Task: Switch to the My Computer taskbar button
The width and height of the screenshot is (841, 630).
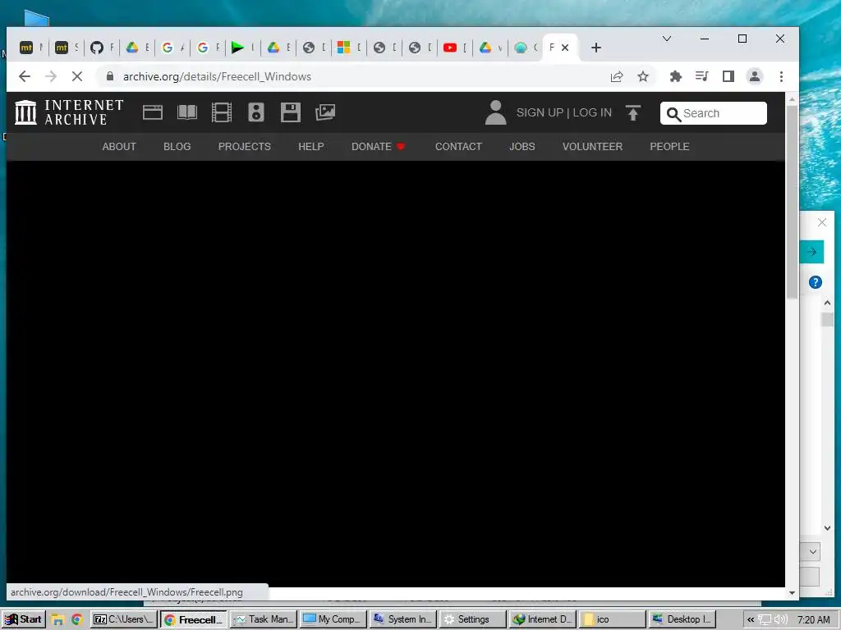Action: [333, 619]
